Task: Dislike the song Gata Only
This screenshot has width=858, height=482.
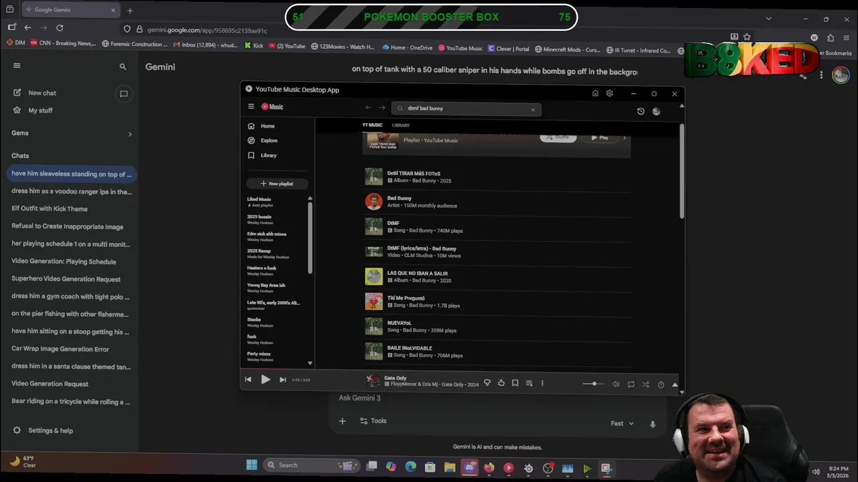Action: 487,383
